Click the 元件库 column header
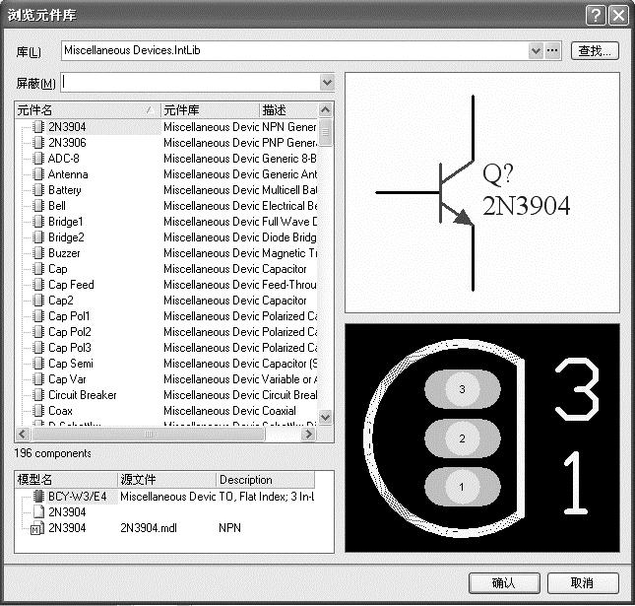Image resolution: width=635 pixels, height=606 pixels. [208, 110]
